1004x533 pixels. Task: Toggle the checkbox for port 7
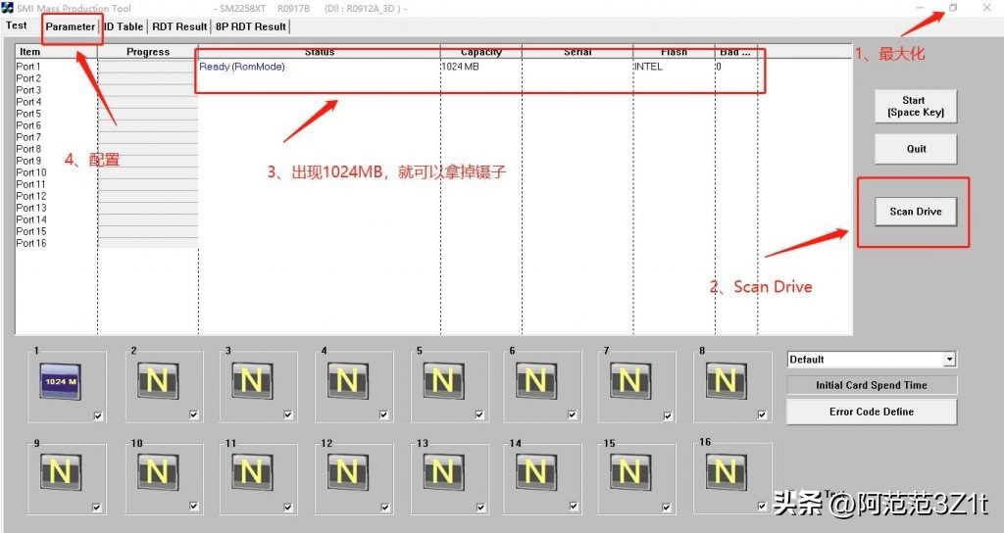tap(668, 415)
